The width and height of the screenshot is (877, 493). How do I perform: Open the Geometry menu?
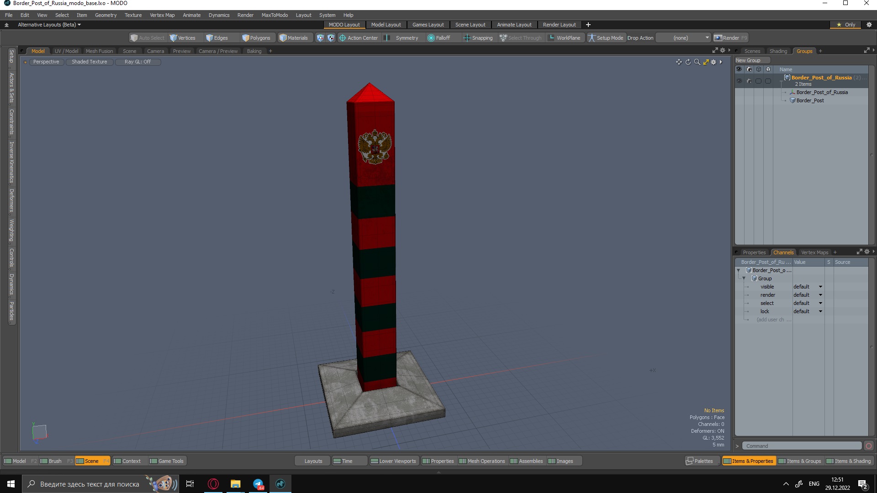pyautogui.click(x=106, y=15)
